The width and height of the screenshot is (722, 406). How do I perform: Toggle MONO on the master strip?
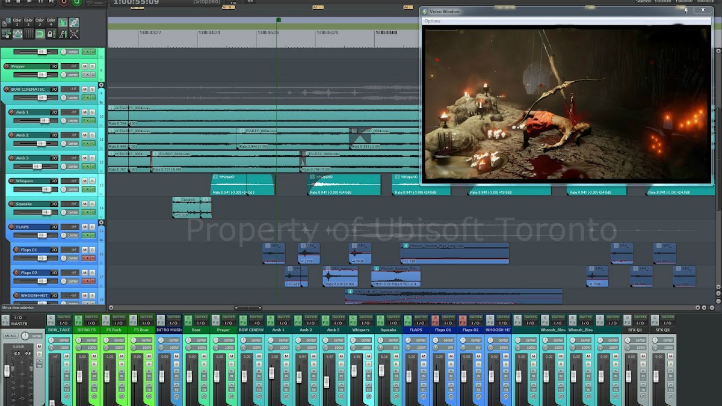[x=10, y=336]
